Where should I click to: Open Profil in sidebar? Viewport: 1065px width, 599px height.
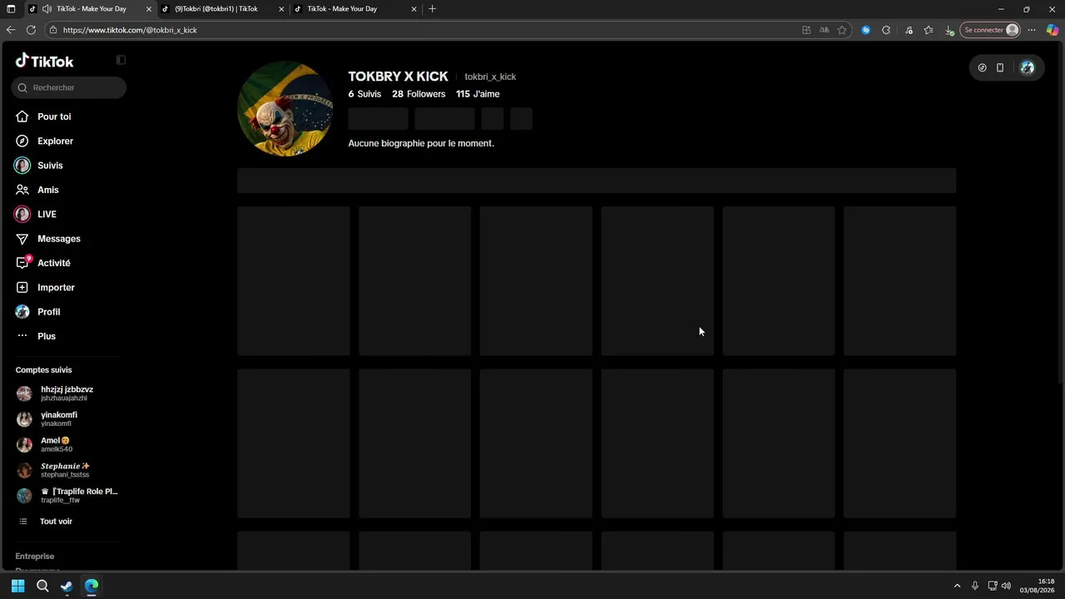click(49, 312)
